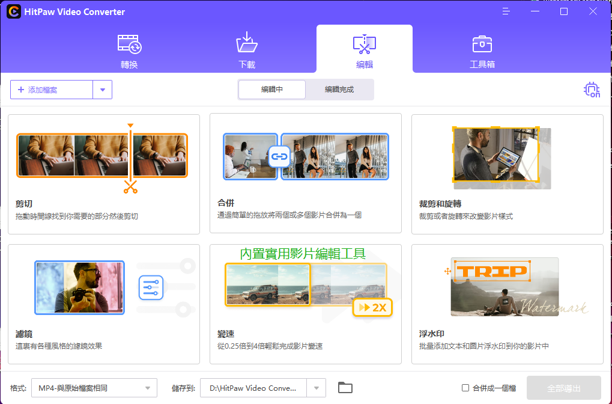Image resolution: width=612 pixels, height=404 pixels.
Task: Open the 裁剪和旋轉 crop and rotate title
Action: [x=440, y=204]
